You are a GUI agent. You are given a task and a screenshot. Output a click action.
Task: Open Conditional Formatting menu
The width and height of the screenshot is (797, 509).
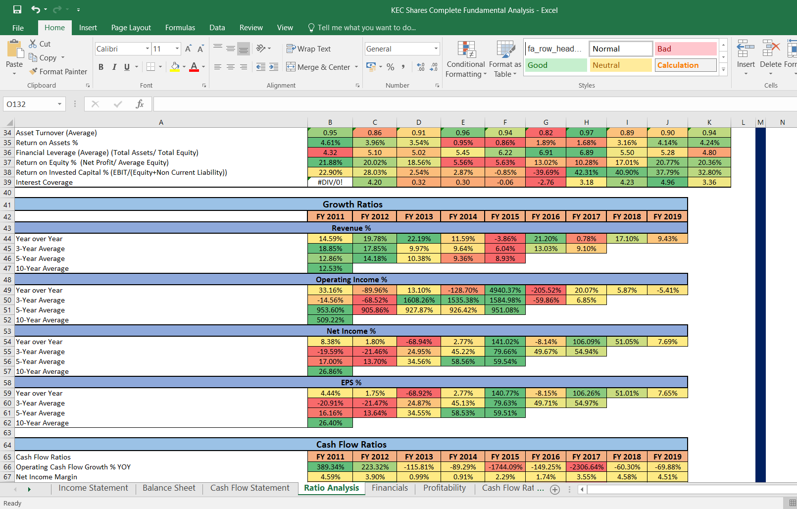click(x=466, y=59)
